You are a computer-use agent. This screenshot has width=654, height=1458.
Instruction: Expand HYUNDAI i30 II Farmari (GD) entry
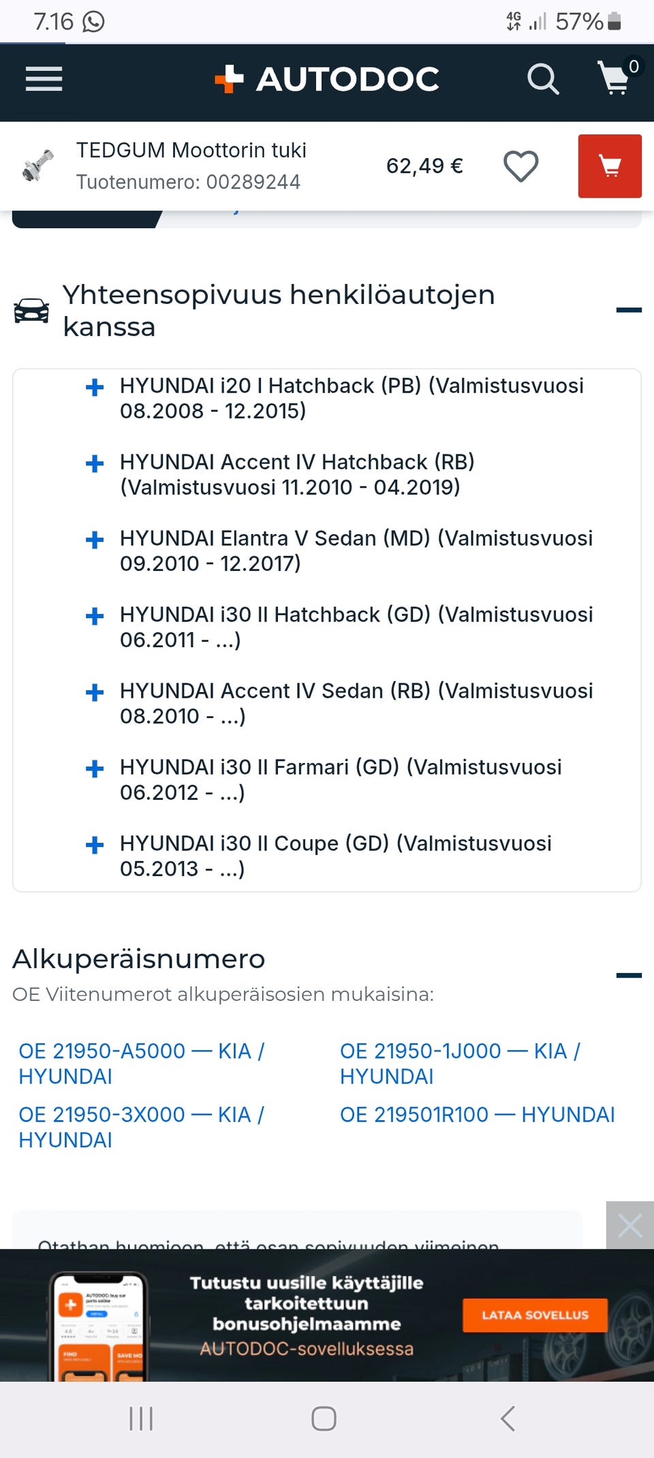[95, 769]
